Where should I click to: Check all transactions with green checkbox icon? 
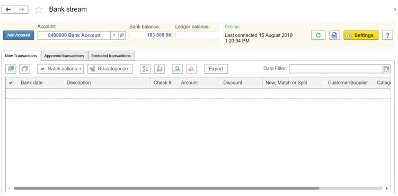[x=11, y=69]
